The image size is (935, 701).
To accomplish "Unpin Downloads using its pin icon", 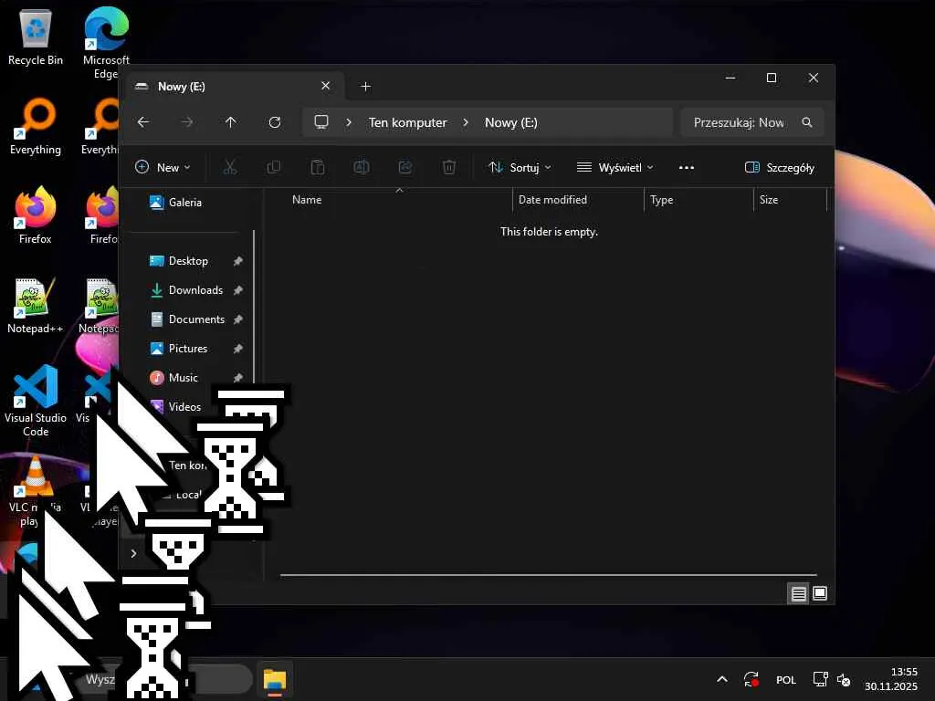I will (238, 290).
